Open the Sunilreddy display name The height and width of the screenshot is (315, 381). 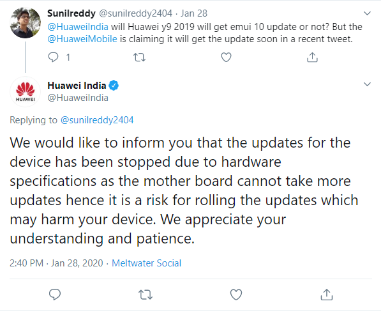point(71,13)
